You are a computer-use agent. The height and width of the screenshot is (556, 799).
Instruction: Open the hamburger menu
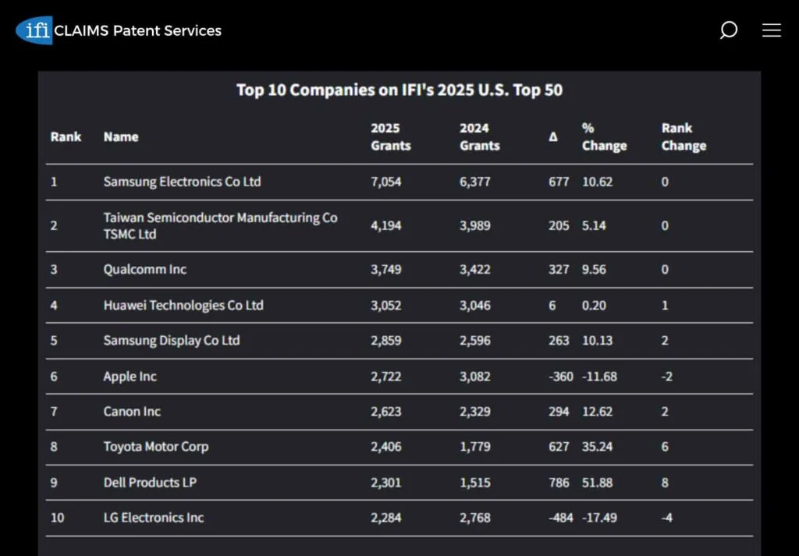click(x=771, y=30)
